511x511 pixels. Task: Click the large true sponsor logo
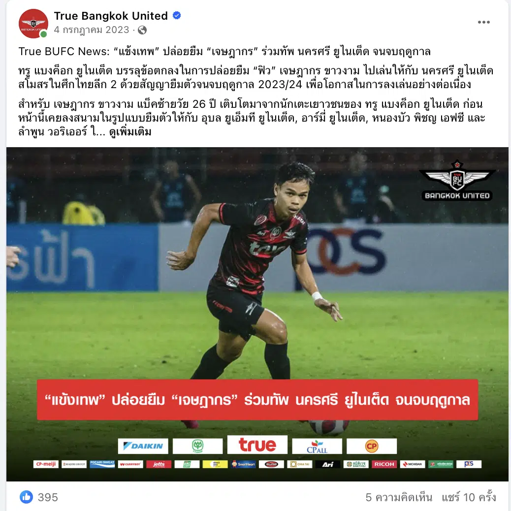257,445
